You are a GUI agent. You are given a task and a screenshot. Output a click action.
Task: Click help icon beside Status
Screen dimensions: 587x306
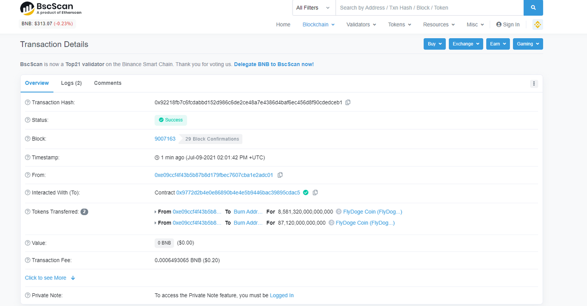(27, 120)
